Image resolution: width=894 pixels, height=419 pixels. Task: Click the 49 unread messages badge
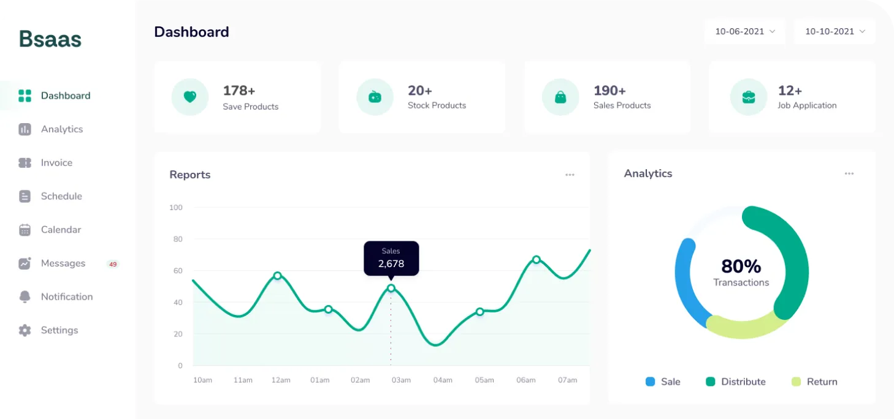pyautogui.click(x=113, y=263)
